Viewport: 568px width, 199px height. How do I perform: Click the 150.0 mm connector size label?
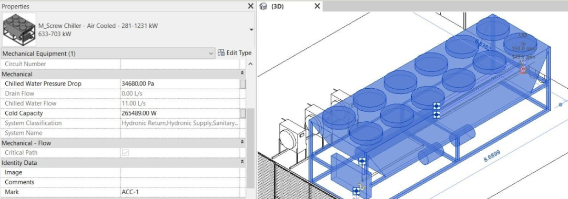(x=523, y=49)
